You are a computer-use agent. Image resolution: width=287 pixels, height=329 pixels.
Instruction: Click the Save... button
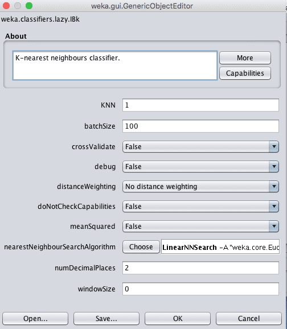[106, 319]
